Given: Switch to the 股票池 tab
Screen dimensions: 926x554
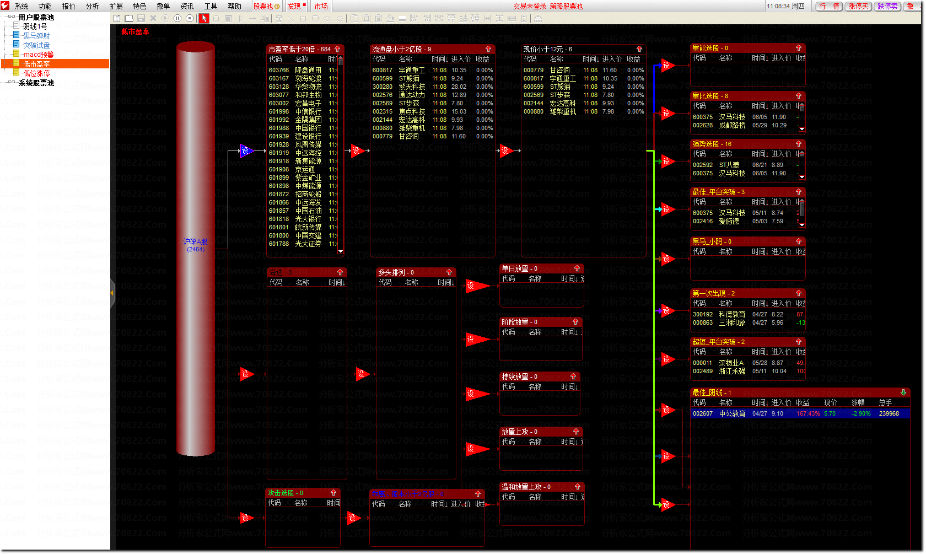Looking at the screenshot, I should [x=267, y=6].
